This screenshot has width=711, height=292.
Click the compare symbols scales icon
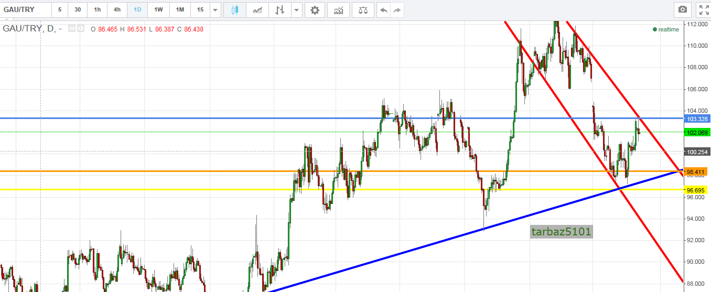click(363, 9)
